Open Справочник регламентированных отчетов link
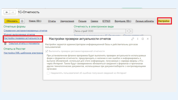The image size is (178, 100). click(25, 31)
